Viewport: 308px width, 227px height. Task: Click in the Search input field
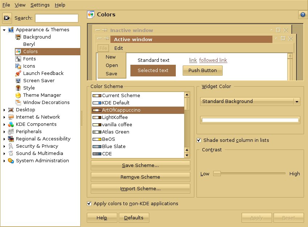pos(57,18)
